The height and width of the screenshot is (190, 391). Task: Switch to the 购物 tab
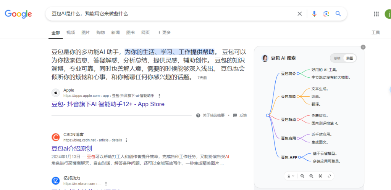tap(100, 33)
